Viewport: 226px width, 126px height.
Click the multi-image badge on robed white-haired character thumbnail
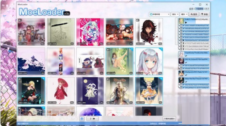(x=108, y=79)
